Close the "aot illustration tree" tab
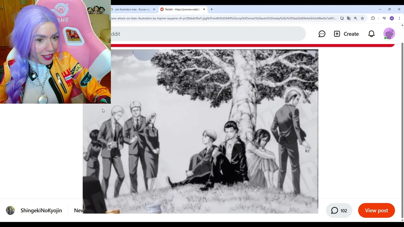 click(154, 9)
